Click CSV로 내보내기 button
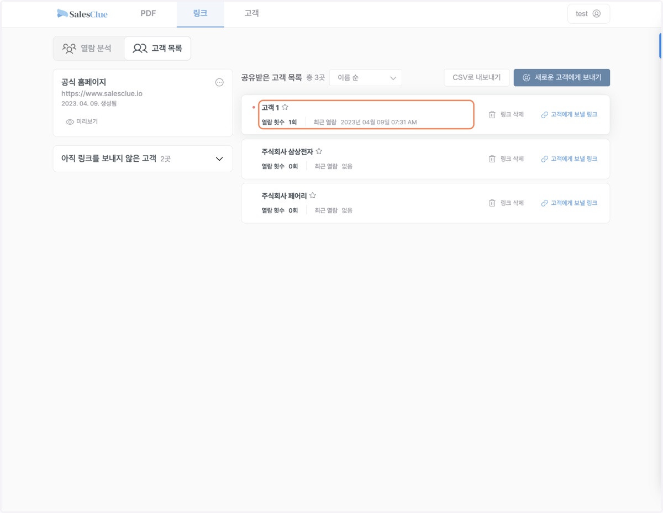Image resolution: width=663 pixels, height=513 pixels. [476, 78]
